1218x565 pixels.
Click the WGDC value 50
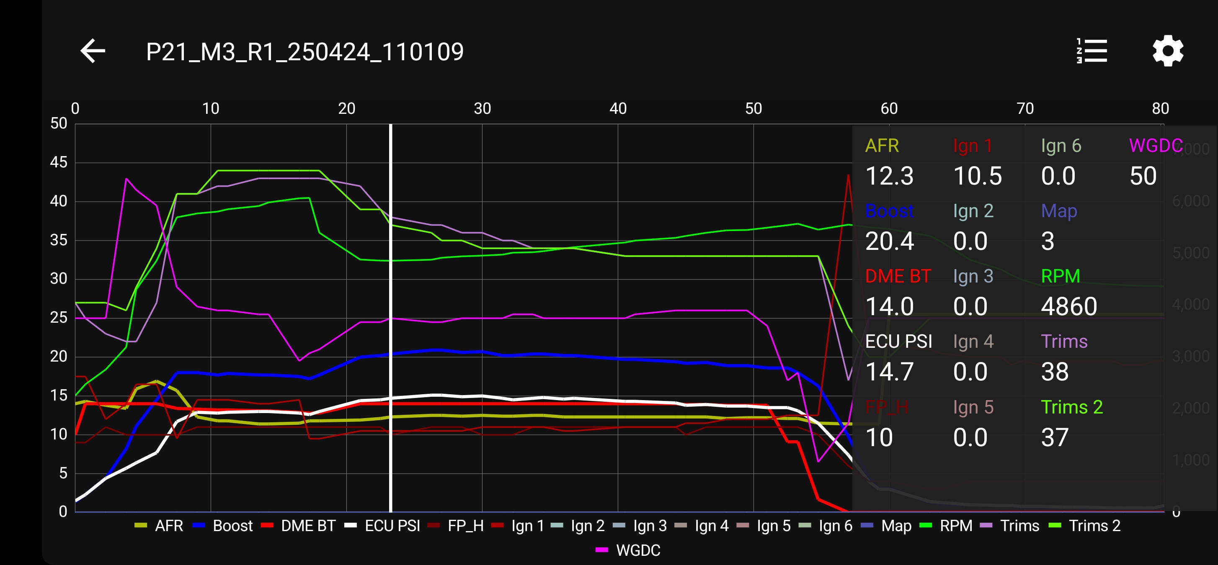pos(1143,176)
